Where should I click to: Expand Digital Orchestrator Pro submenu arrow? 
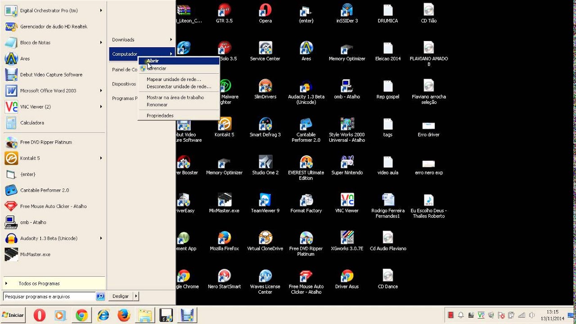tap(101, 10)
